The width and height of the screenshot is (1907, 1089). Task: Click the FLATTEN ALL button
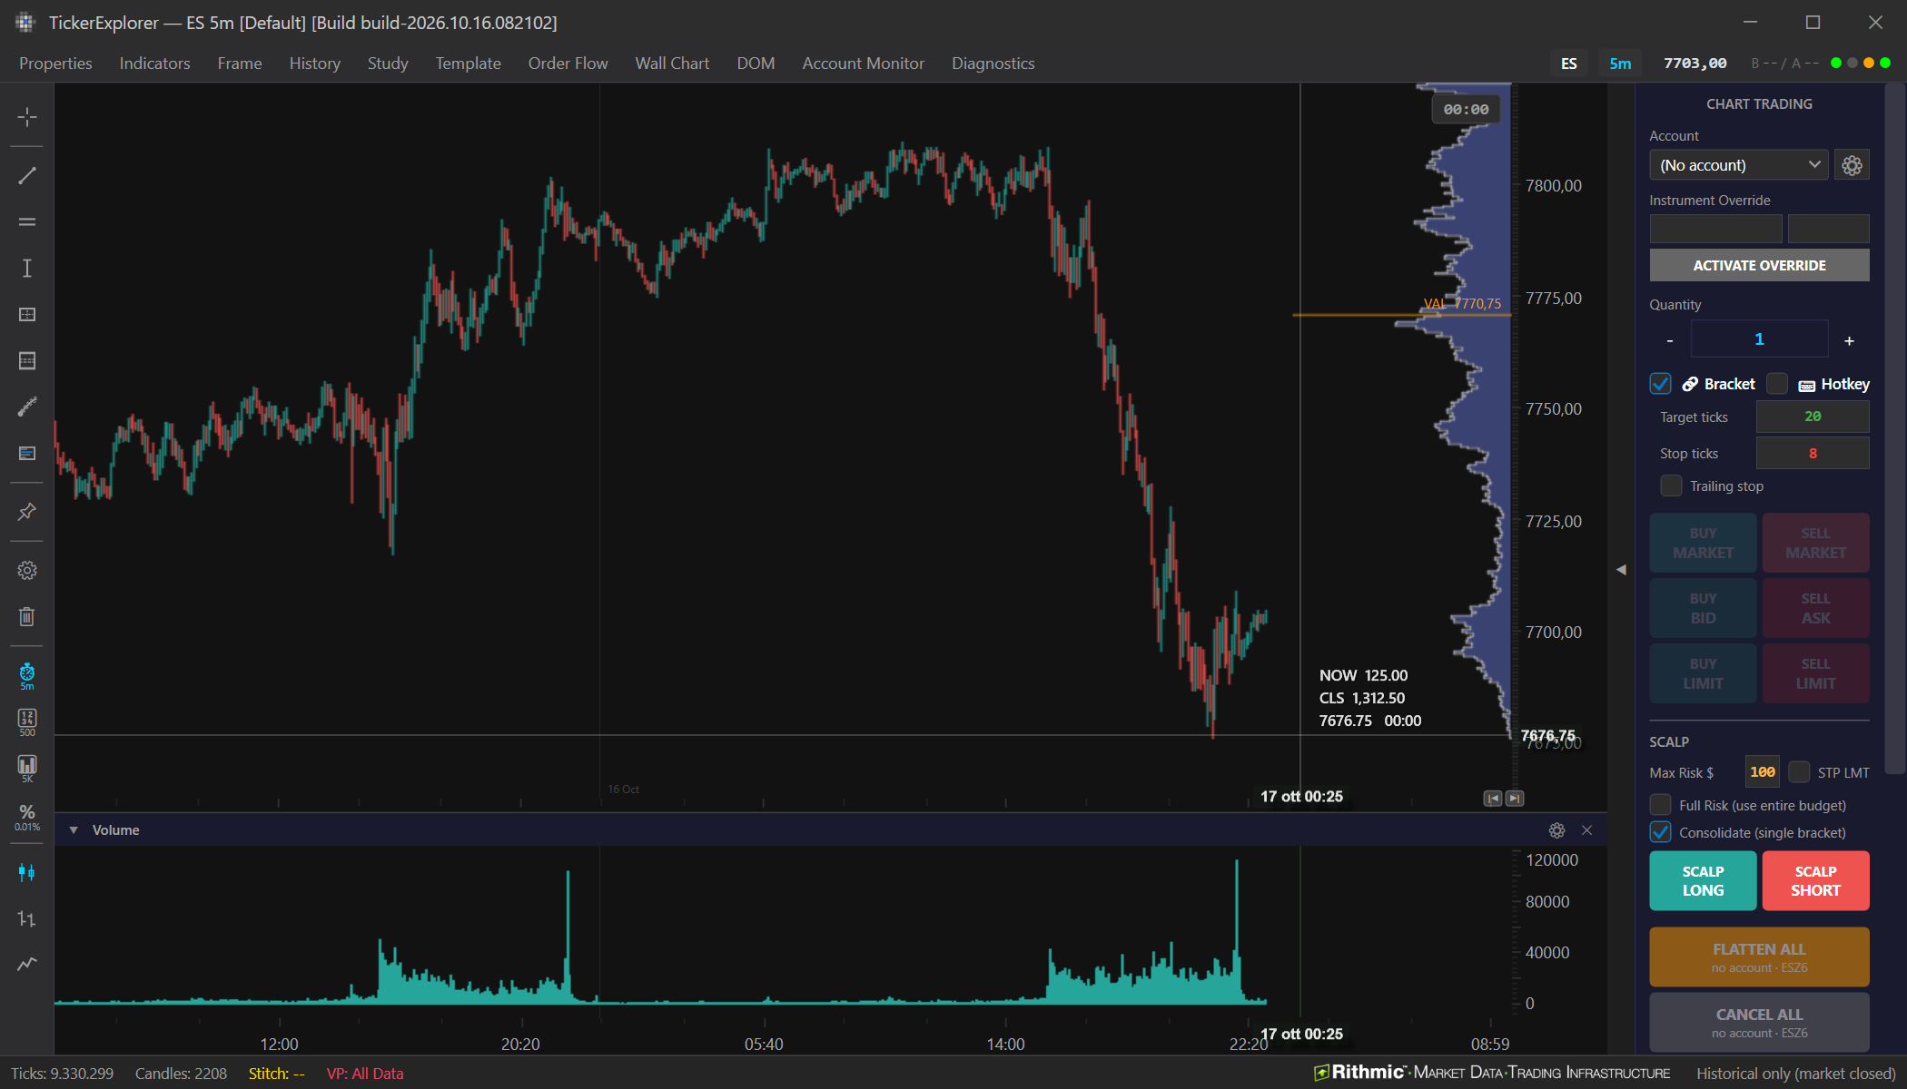pyautogui.click(x=1759, y=957)
